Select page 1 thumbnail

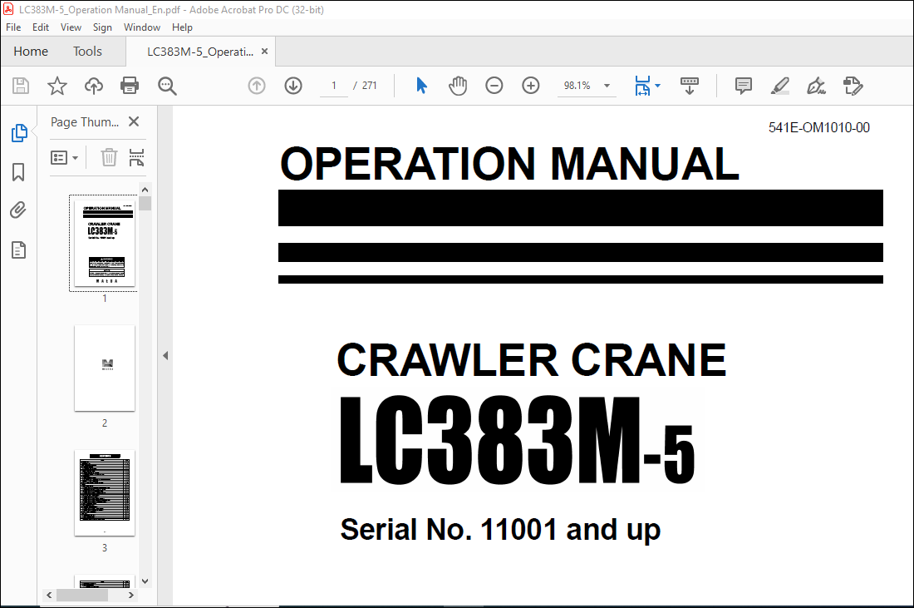[x=105, y=243]
